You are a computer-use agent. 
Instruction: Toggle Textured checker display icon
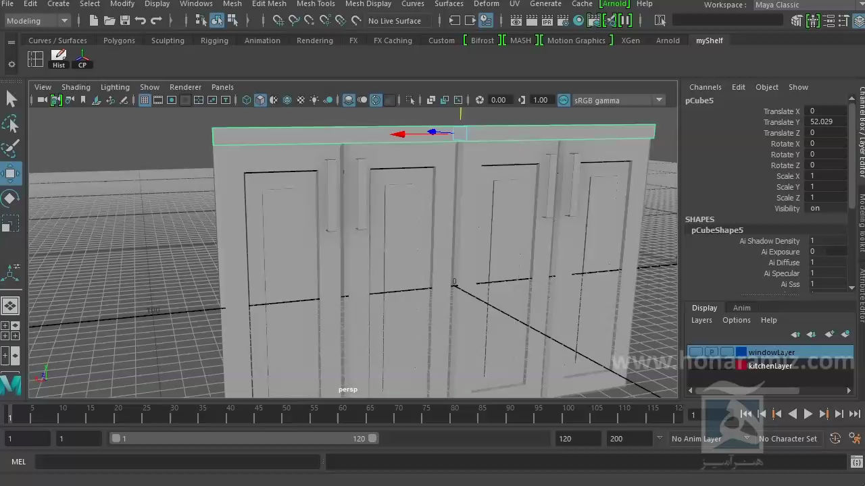pos(301,100)
